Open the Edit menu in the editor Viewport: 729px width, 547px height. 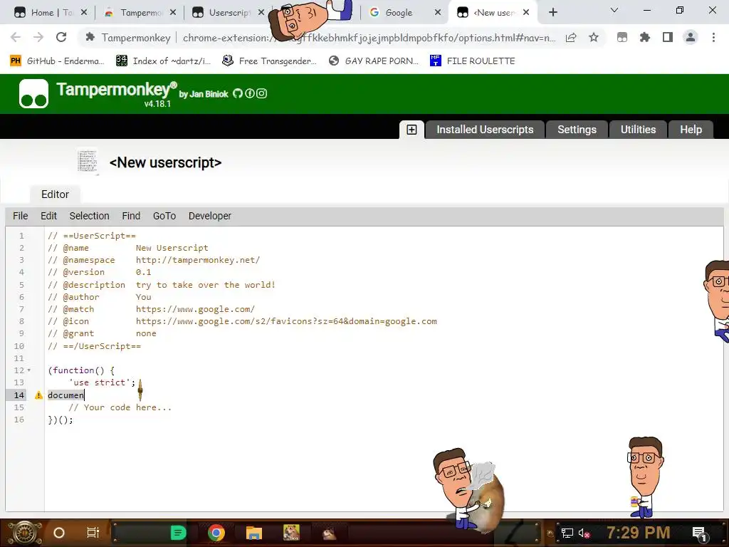pos(48,216)
